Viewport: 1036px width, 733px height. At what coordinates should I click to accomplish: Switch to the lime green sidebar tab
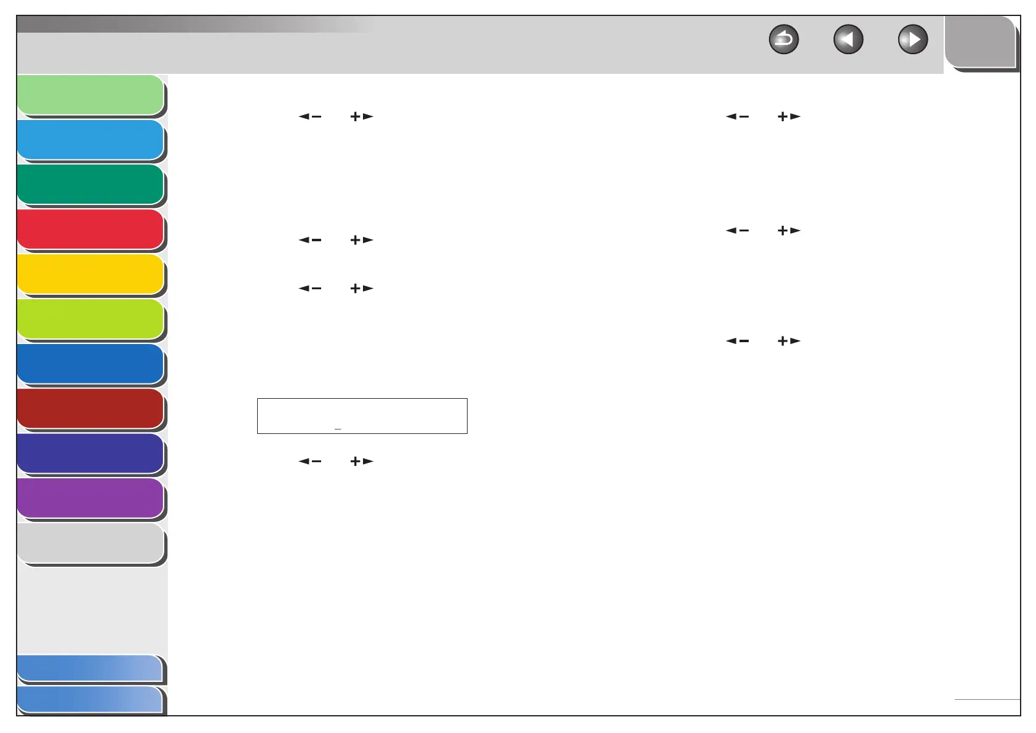tap(91, 319)
